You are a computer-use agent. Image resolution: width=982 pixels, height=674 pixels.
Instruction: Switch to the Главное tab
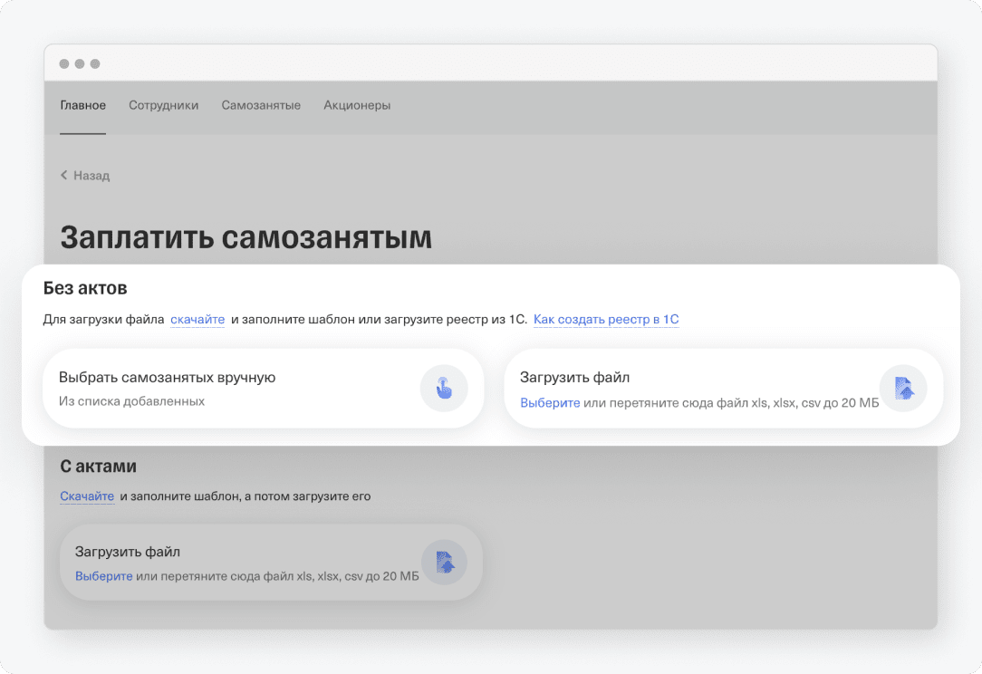tap(82, 105)
